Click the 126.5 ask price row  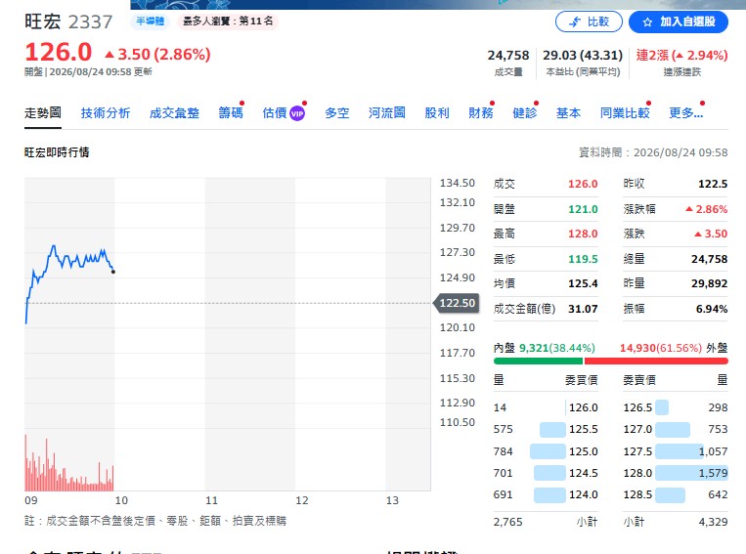tap(676, 407)
